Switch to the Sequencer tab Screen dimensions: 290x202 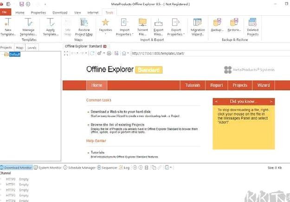pos(107,167)
